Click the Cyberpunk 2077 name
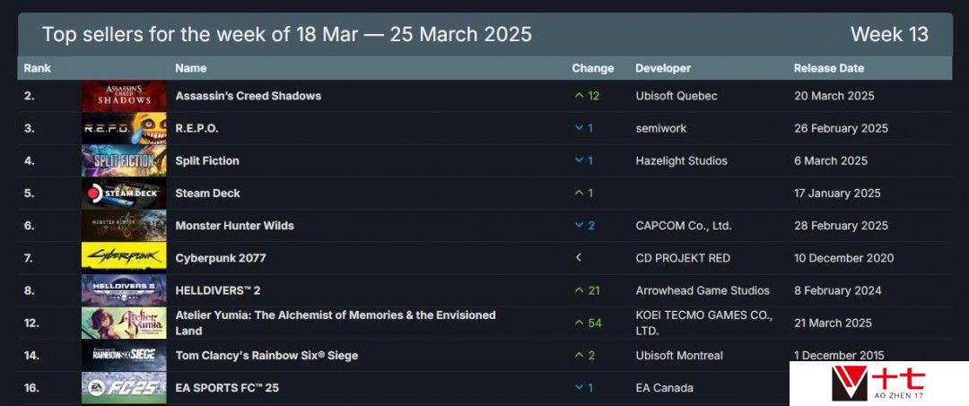The width and height of the screenshot is (969, 406). [x=221, y=258]
